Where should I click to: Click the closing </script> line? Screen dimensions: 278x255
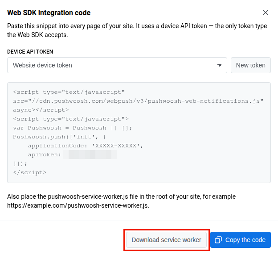30,172
